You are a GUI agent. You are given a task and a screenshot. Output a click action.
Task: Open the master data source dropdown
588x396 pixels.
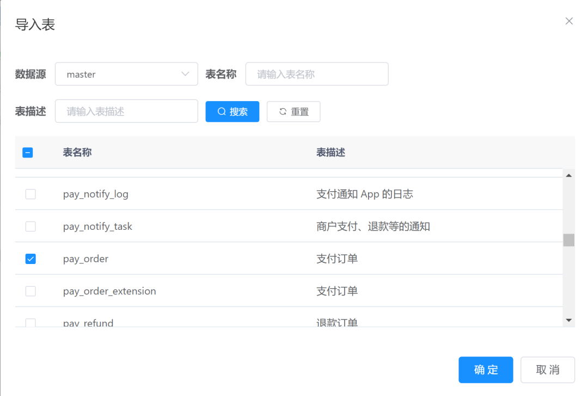(x=126, y=74)
